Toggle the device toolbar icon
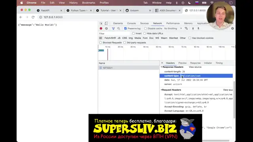The image size is (253, 142). click(106, 23)
